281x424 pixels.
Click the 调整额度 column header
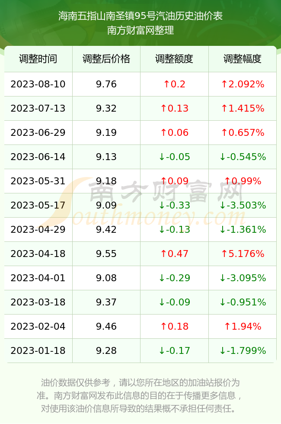tap(174, 59)
